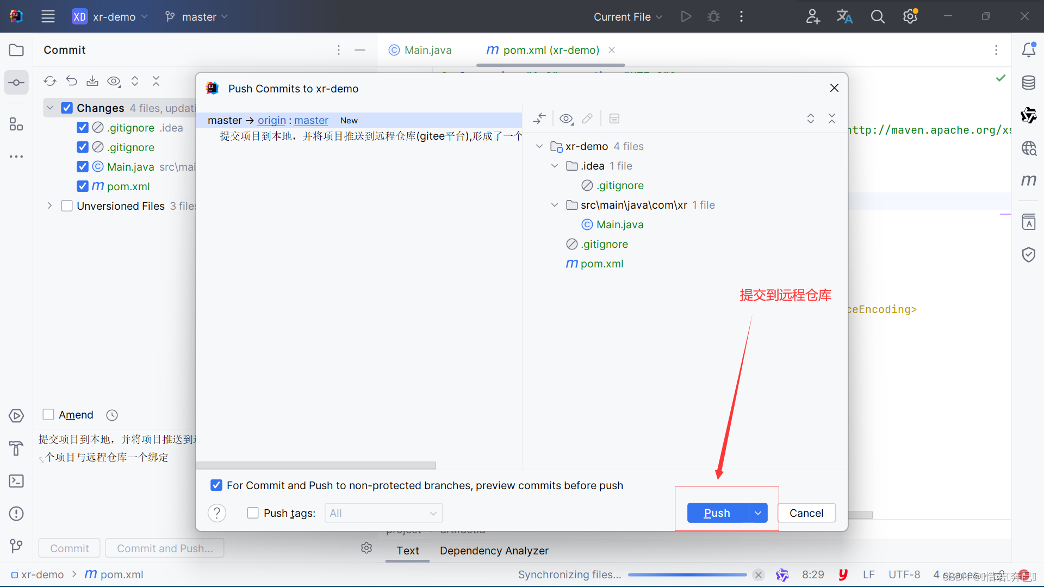The image size is (1044, 587).
Task: Toggle preview commits before push checkbox
Action: tap(216, 485)
